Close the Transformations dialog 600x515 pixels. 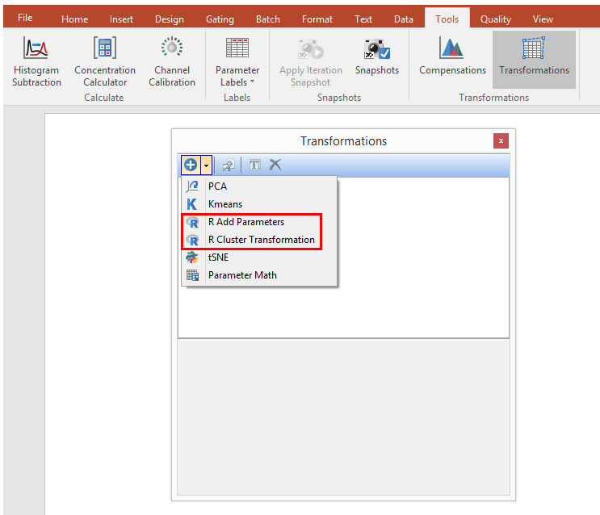(x=501, y=140)
